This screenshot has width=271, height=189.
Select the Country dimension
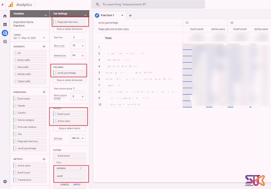(30, 113)
